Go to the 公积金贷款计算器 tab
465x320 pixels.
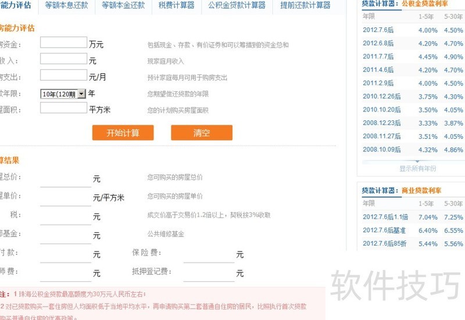[x=237, y=5]
